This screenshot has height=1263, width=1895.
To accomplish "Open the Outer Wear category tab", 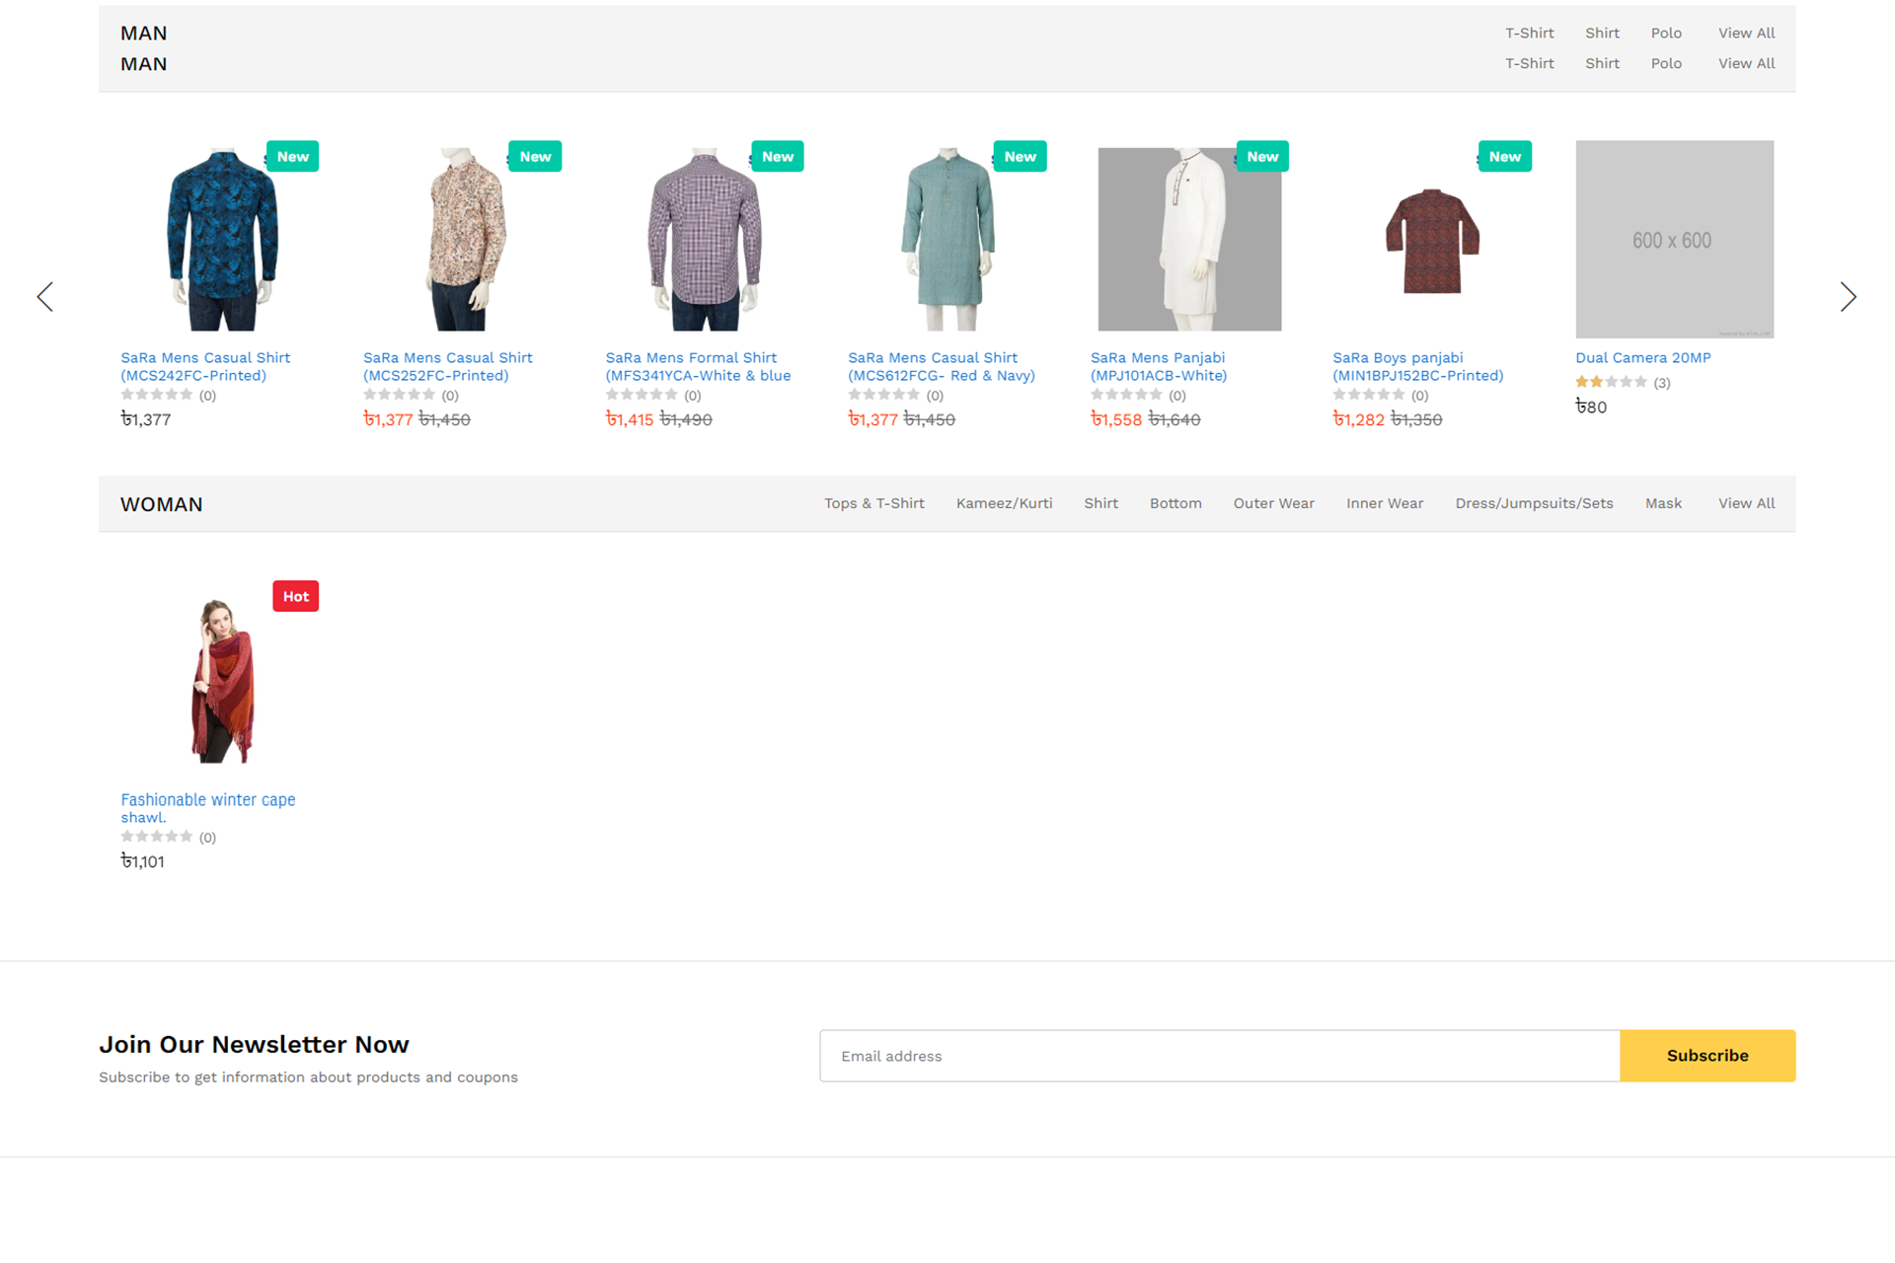I will click(1273, 503).
